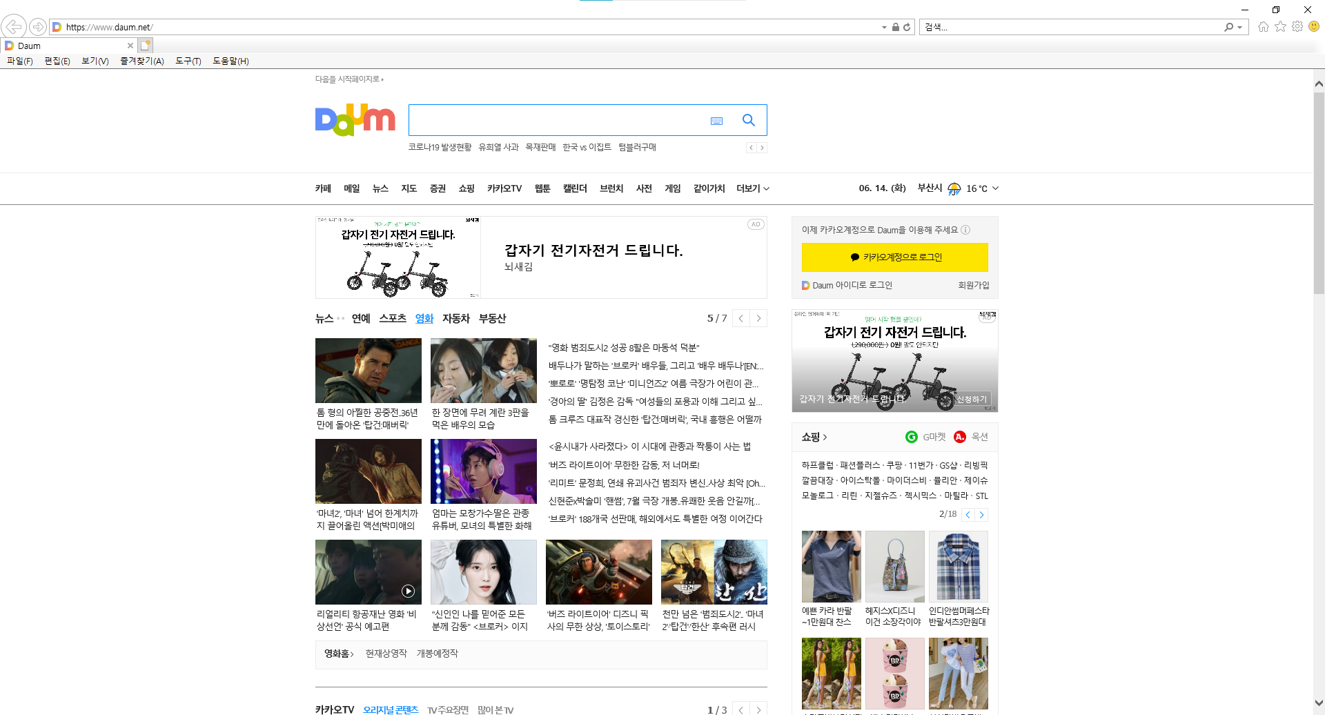Open a new browser tab

click(145, 46)
